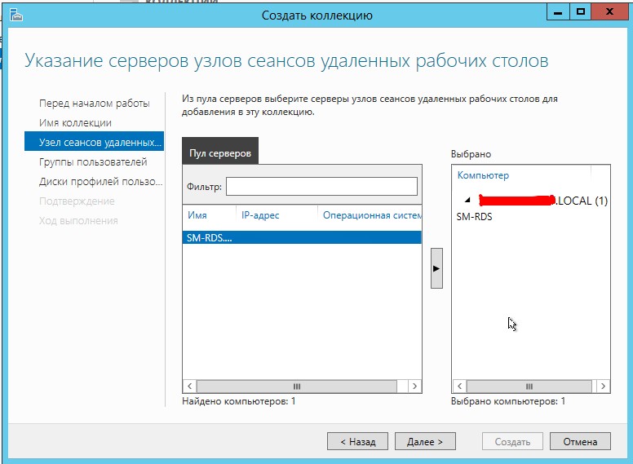Click the Фильтр text input field
The image size is (633, 464).
[321, 187]
